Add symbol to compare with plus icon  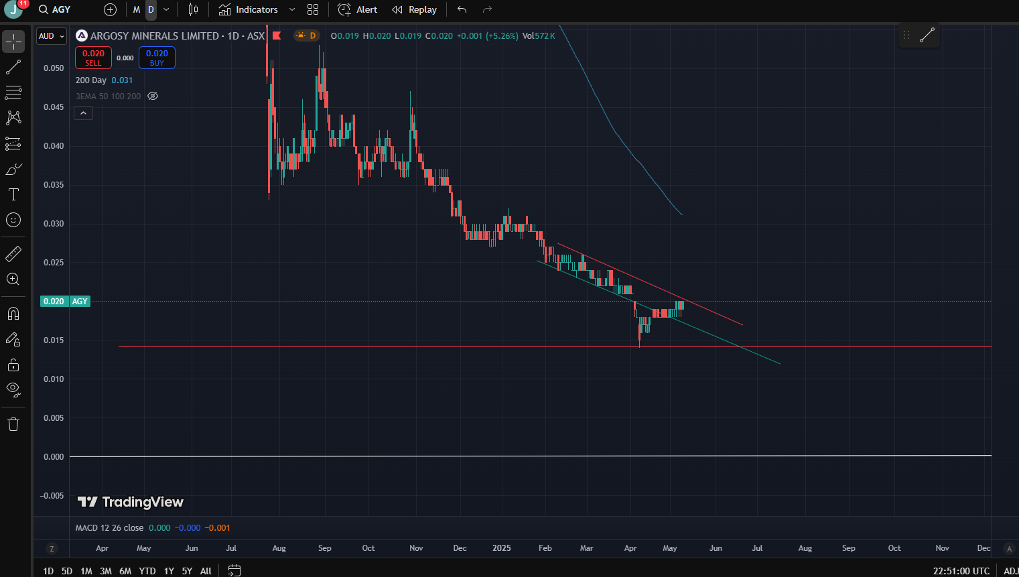pos(111,9)
